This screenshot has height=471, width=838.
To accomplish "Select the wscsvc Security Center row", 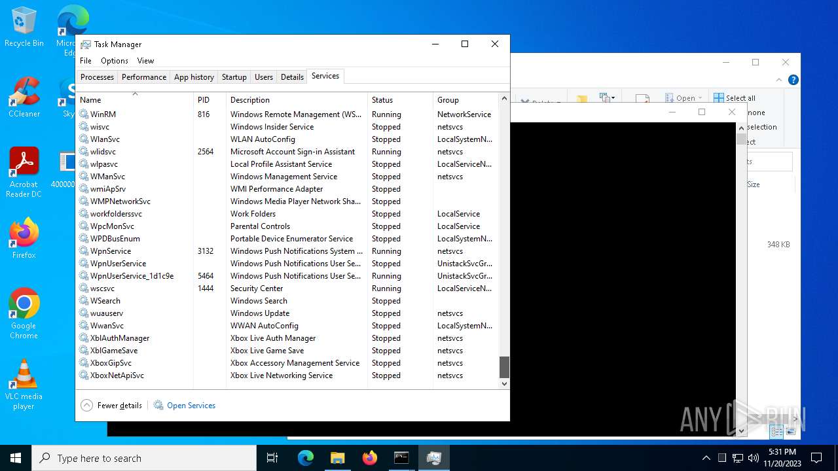I will [287, 288].
